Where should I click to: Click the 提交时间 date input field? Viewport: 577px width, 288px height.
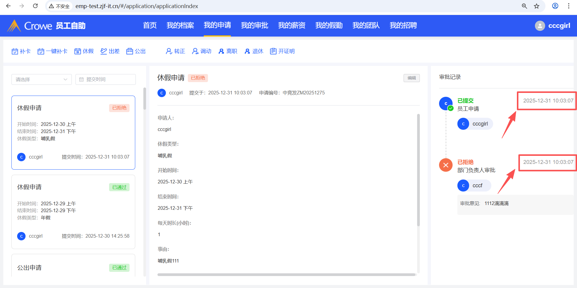tap(105, 79)
